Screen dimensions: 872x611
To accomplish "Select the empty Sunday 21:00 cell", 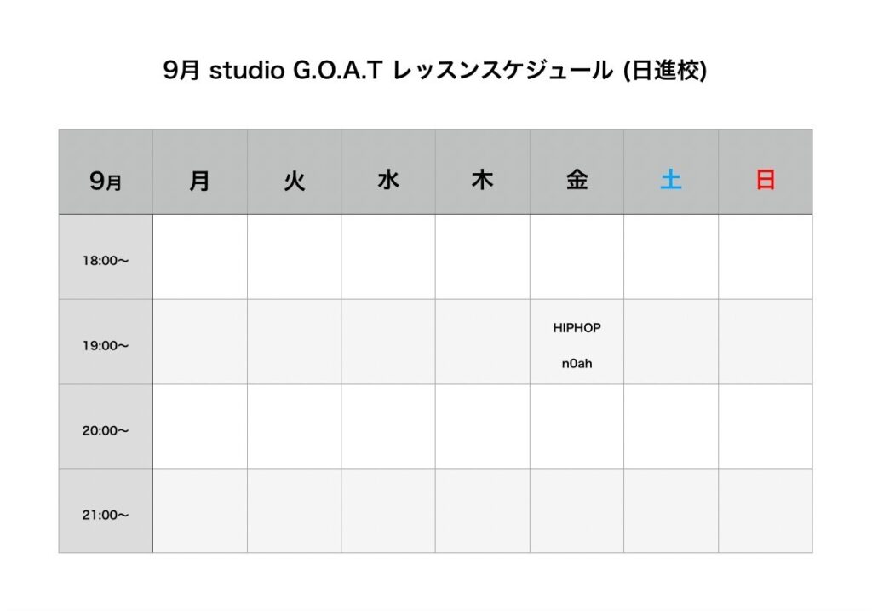I will click(766, 510).
